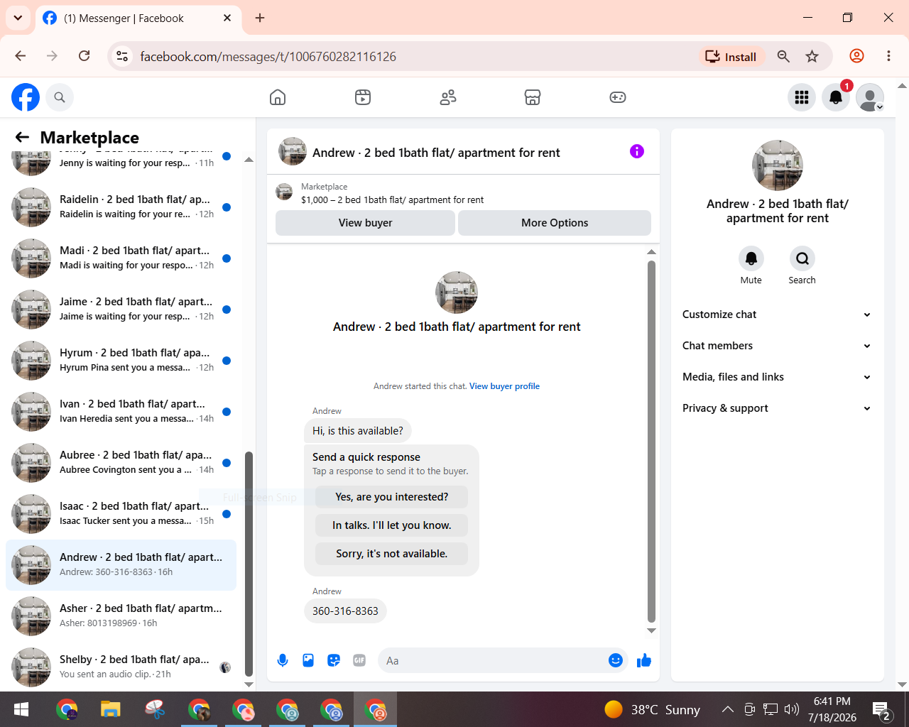Mute the conversation with Andrew
The width and height of the screenshot is (909, 727).
click(x=751, y=258)
